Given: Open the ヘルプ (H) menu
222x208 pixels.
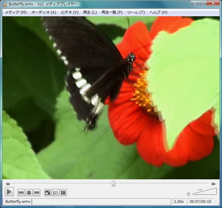Looking at the screenshot, I should coord(158,12).
